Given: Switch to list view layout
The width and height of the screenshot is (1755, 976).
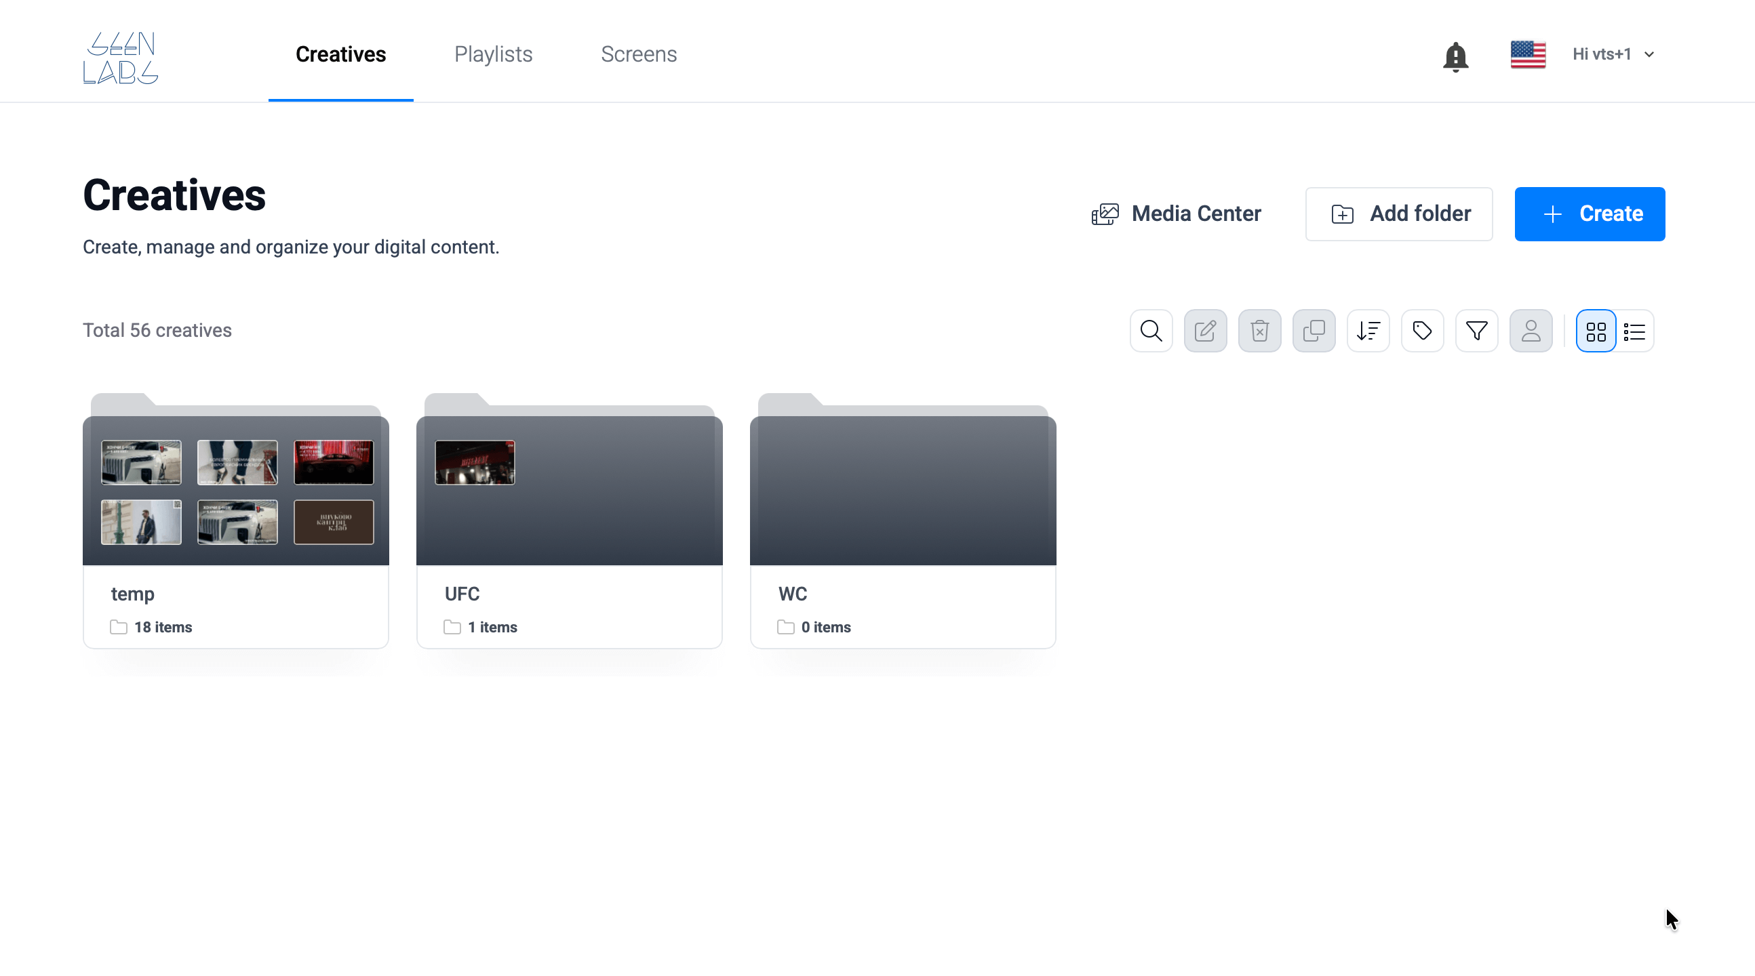Looking at the screenshot, I should 1634,331.
